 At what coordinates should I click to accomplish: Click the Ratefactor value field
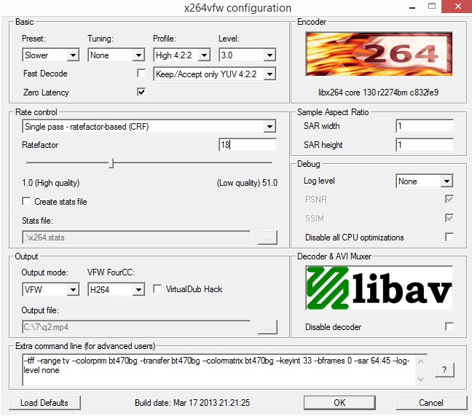tap(248, 145)
